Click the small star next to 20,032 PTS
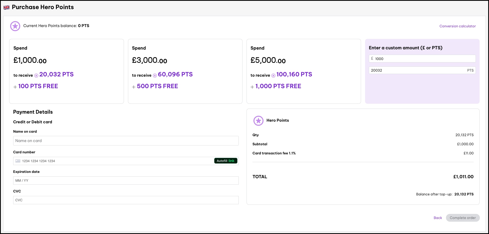The image size is (489, 234). [x=36, y=76]
